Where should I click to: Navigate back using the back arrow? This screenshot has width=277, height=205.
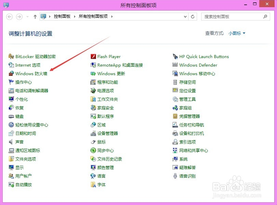[9, 16]
